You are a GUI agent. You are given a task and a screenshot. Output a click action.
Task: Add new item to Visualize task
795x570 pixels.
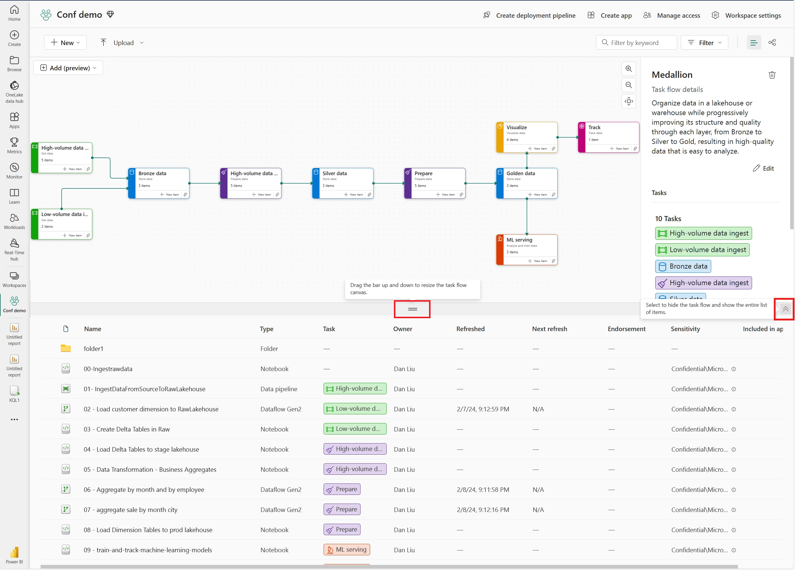point(537,149)
